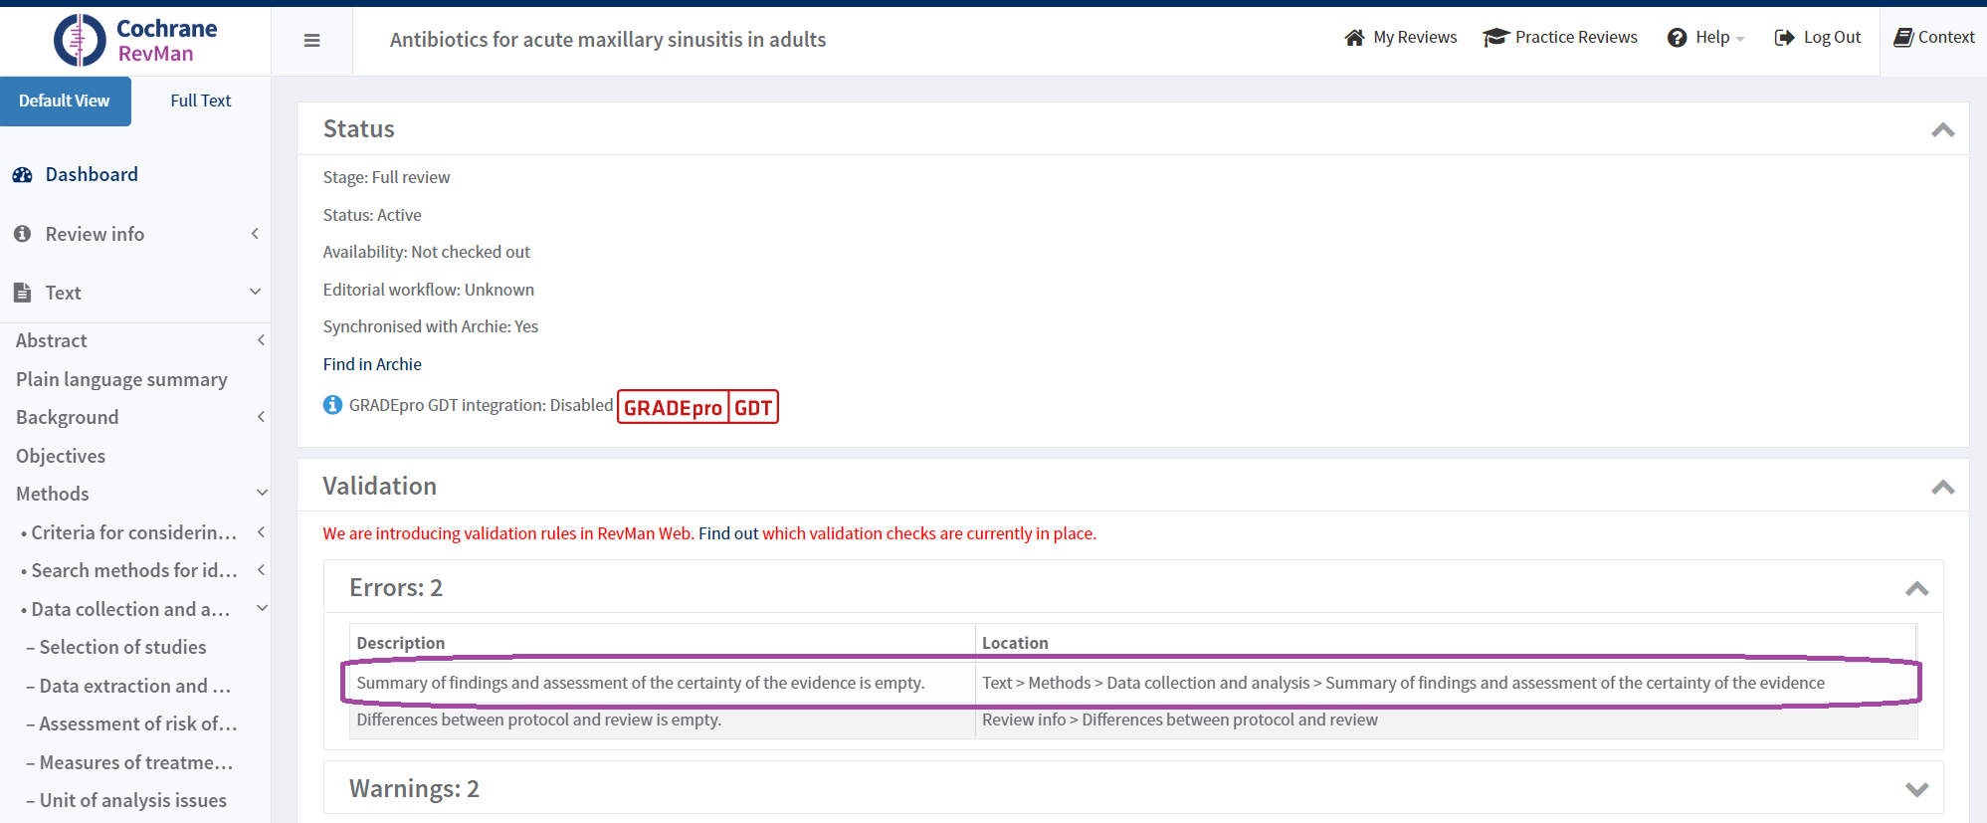Click 'Editorial workflow: Unknown' text
The width and height of the screenshot is (1987, 823).
click(429, 290)
